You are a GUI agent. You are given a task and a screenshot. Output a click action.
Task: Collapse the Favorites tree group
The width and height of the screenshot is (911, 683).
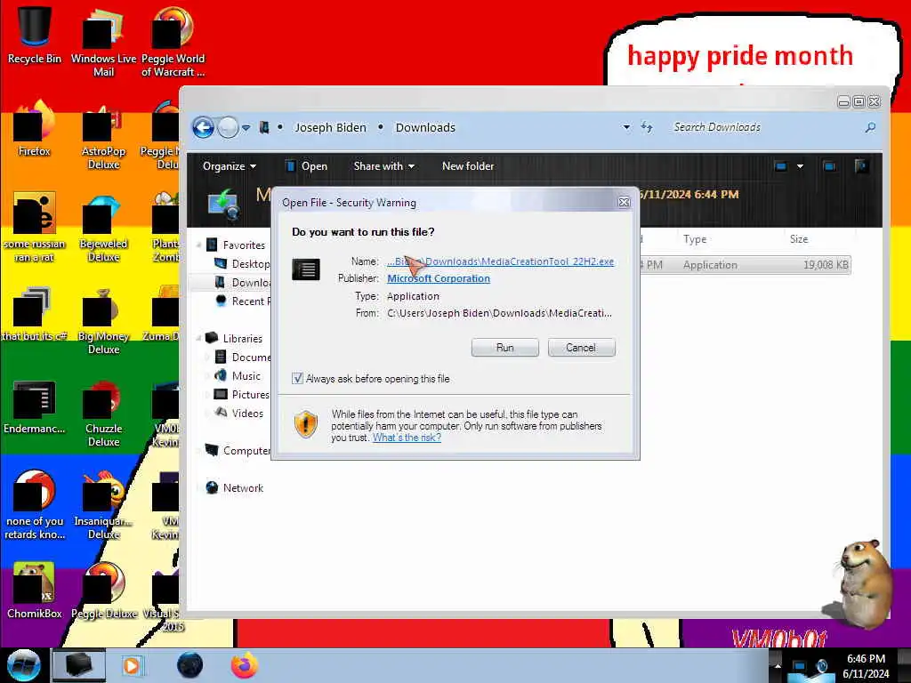(x=199, y=245)
